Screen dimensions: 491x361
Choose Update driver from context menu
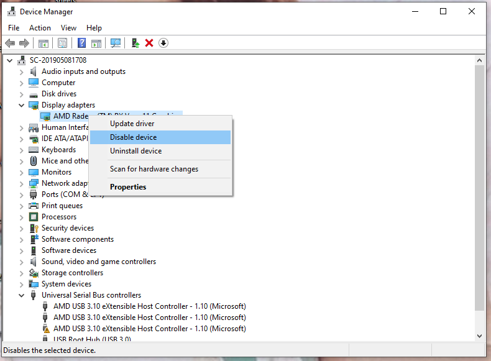(160, 124)
